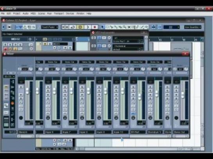Click the level value field under SM-Perf fader
The height and width of the screenshot is (159, 213).
point(141,123)
